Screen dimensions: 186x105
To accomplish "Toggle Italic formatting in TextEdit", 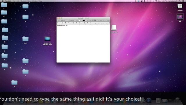I will coord(91,20).
